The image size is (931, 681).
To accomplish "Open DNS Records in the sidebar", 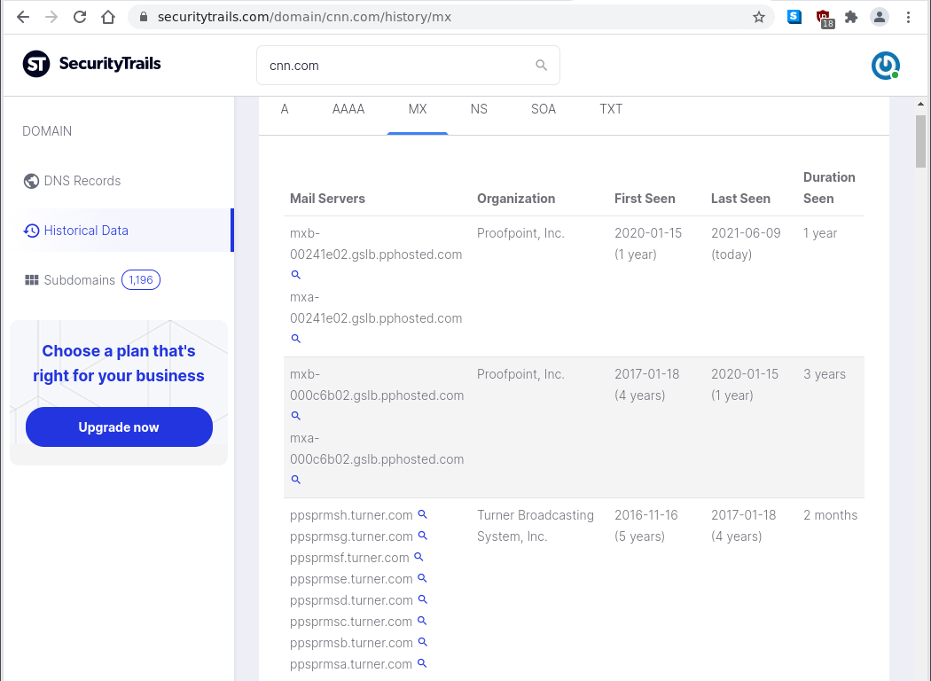I will pos(72,181).
